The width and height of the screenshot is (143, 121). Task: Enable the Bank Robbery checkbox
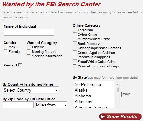pos(75,44)
